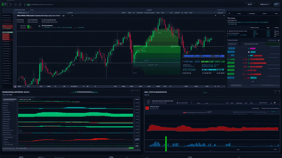
Task: Click the white triangle icon in order book
Action: 249,52
